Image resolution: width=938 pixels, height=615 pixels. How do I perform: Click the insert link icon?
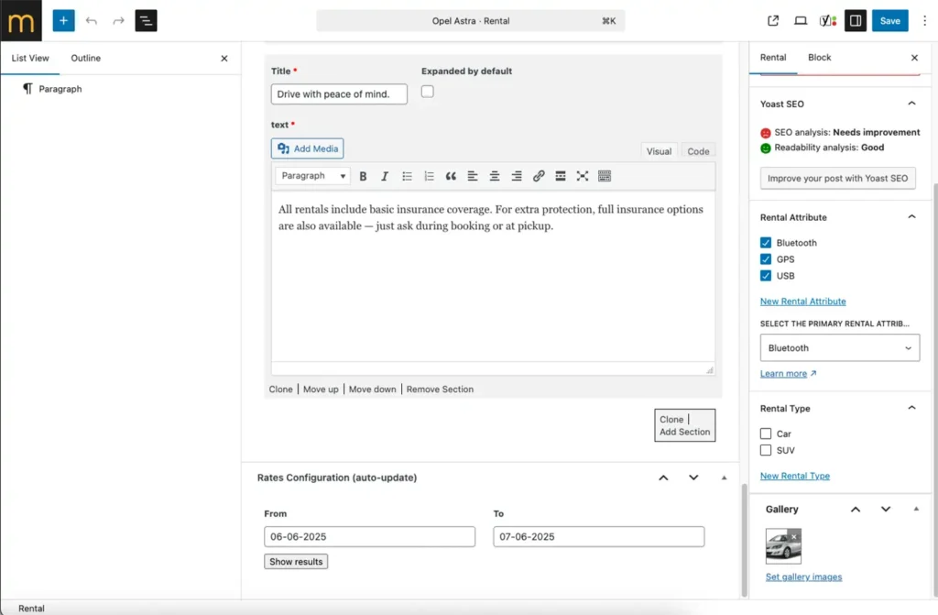[539, 176]
